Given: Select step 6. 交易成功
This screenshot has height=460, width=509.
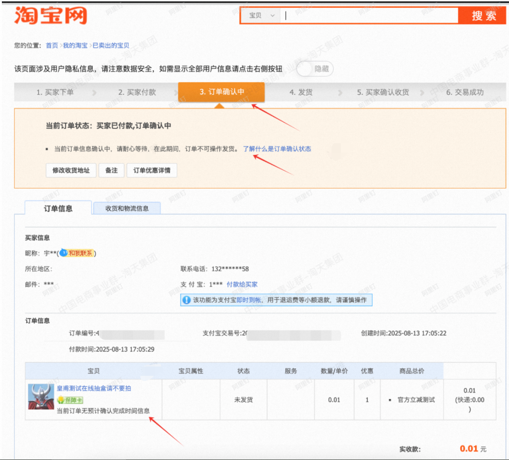Looking at the screenshot, I should [x=464, y=92].
